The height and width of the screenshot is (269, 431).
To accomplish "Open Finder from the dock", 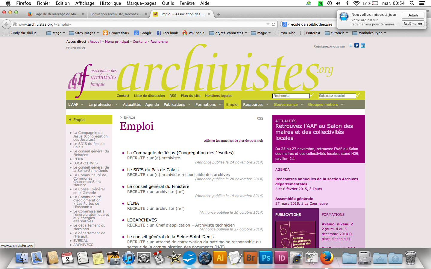I will (21, 258).
